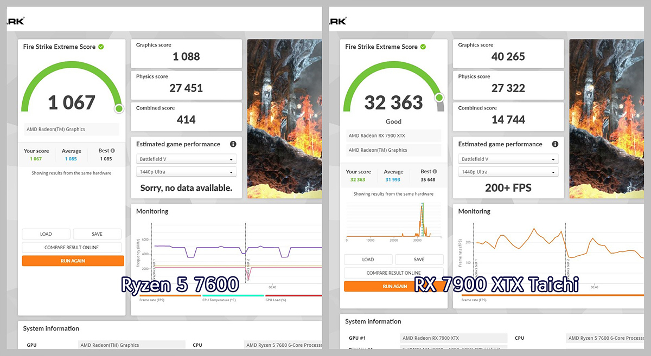This screenshot has width=651, height=356.
Task: Click Average score 1 085 in left window
Action: coord(71,159)
